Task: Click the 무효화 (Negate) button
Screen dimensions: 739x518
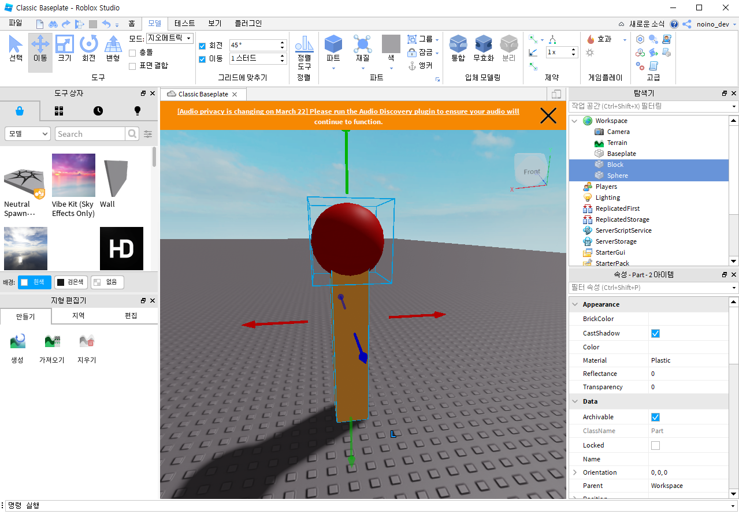Action: click(x=484, y=49)
